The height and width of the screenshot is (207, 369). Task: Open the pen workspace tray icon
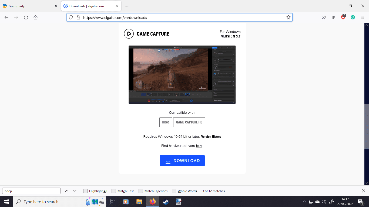pos(332,202)
